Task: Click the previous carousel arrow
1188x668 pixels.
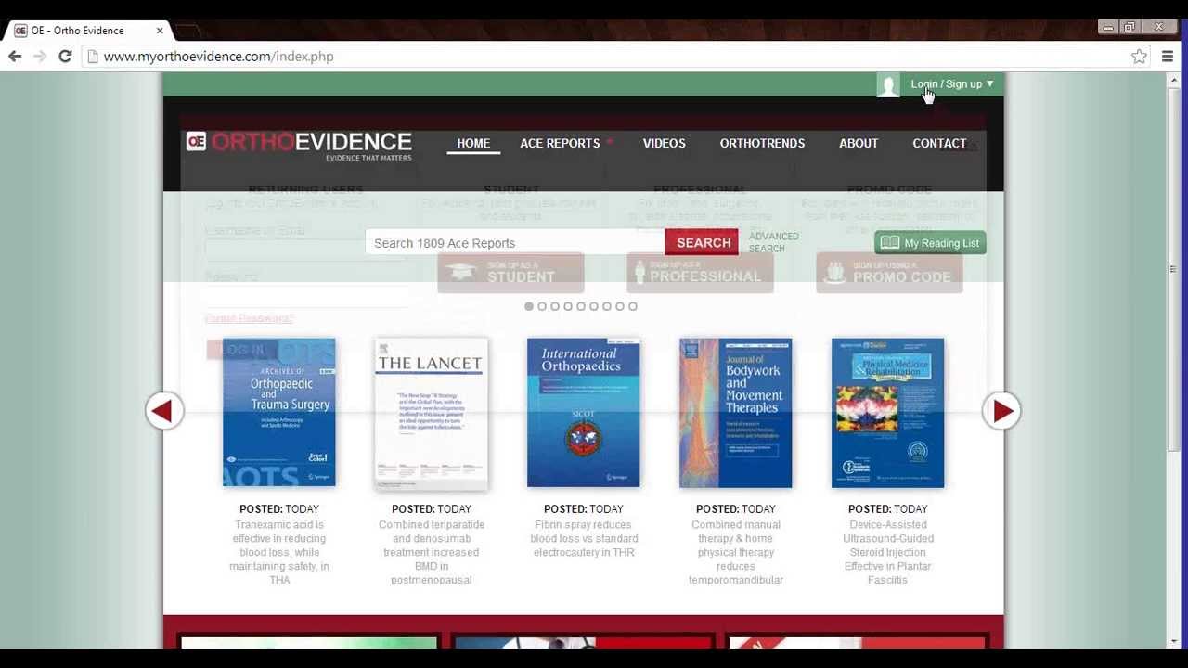Action: point(164,411)
